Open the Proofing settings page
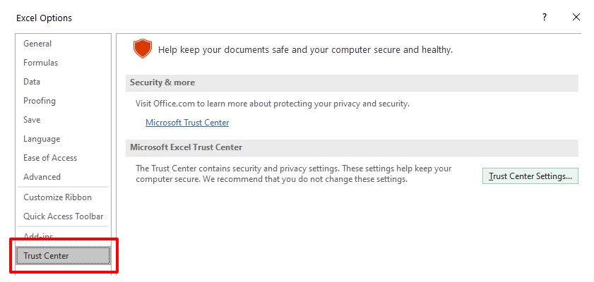This screenshot has height=282, width=594. [40, 101]
